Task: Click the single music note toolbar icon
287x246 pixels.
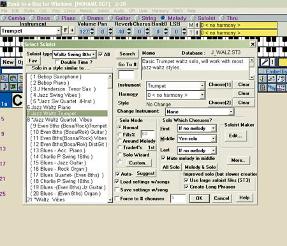Action: pos(4,87)
